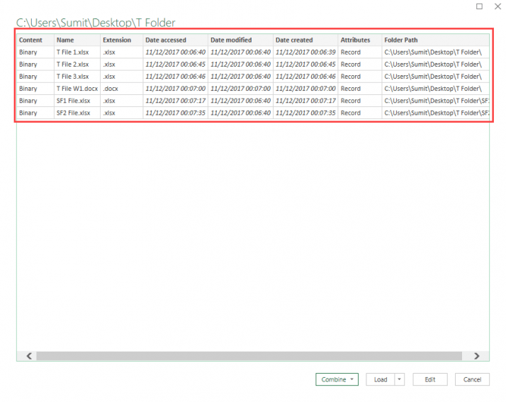
Task: Click the C:\Users\Sumit\Desktop\T Folder title
Action: tap(96, 23)
